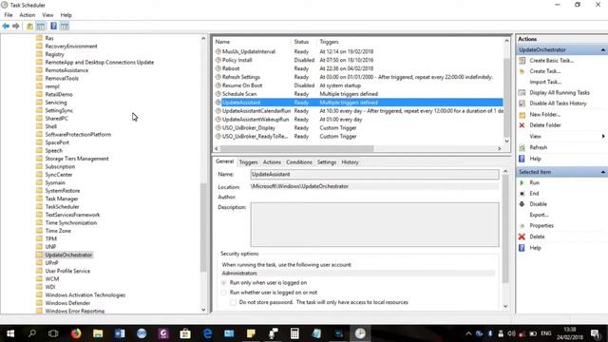Click Delete under Selected Item
This screenshot has width=608, height=342.
(x=537, y=237)
